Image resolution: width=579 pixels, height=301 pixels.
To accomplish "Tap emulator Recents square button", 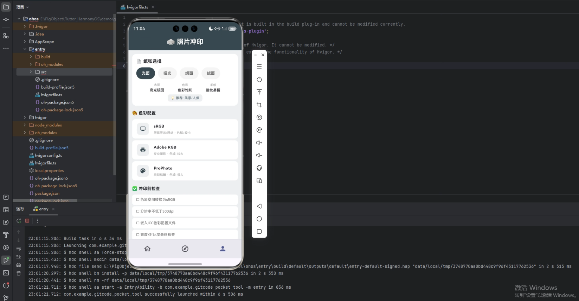I will point(259,232).
